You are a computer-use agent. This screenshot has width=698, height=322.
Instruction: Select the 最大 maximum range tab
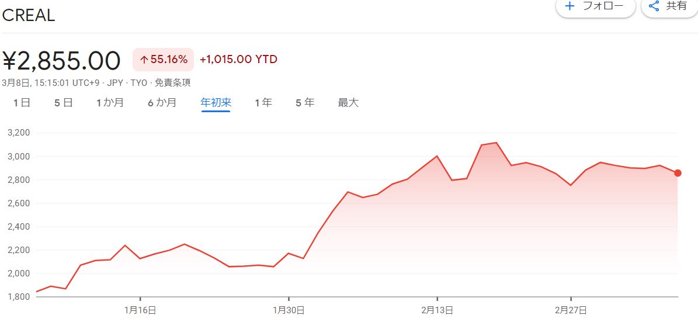click(348, 103)
